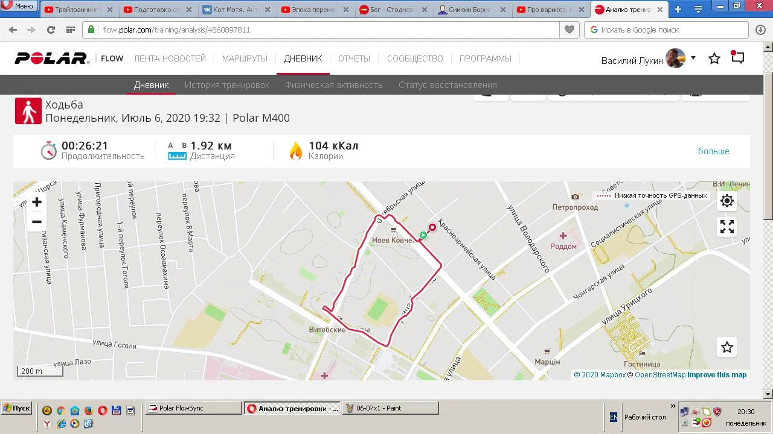
Task: Close the Кот Мотя tab
Action: [266, 10]
